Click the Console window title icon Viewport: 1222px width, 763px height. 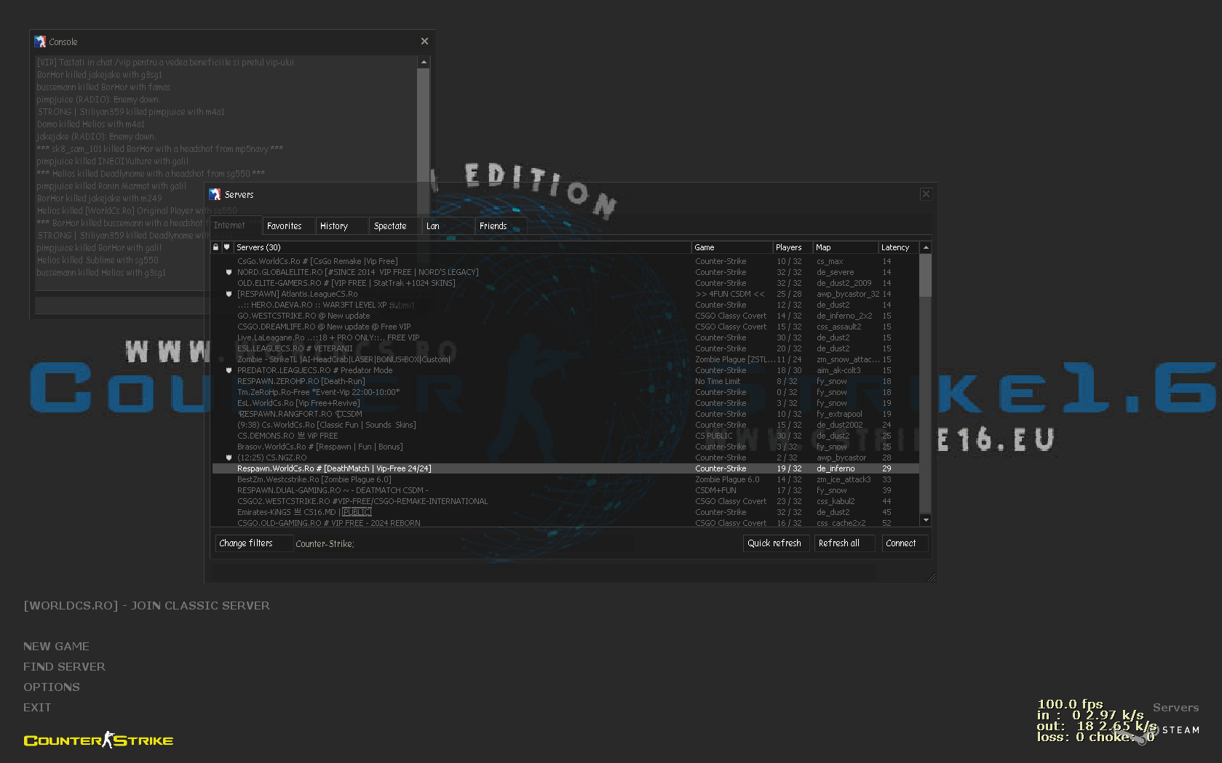[x=40, y=42]
